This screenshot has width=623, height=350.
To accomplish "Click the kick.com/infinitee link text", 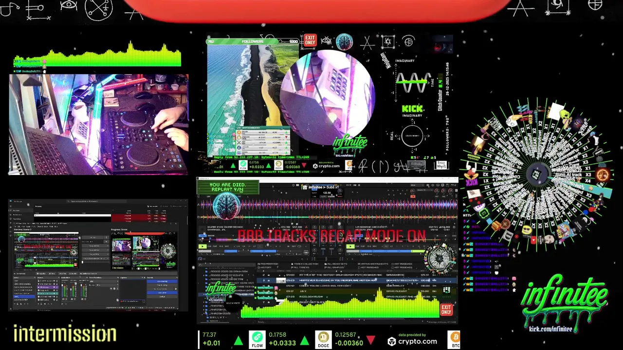I will click(550, 329).
